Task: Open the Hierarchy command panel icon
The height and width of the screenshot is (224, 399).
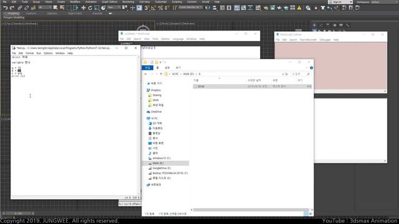Action: coord(327,25)
